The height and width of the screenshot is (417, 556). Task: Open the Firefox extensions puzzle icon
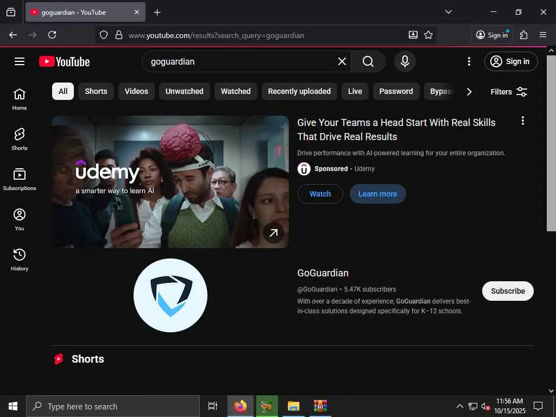coord(524,35)
